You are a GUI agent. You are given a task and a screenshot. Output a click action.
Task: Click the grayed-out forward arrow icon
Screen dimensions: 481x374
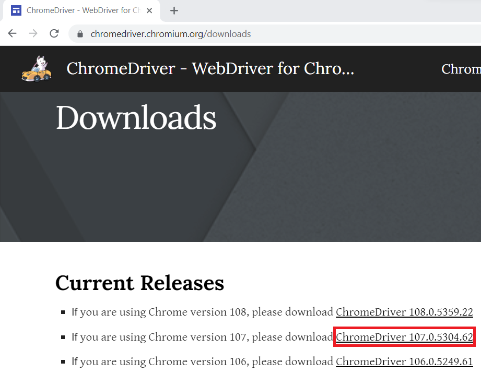(32, 33)
